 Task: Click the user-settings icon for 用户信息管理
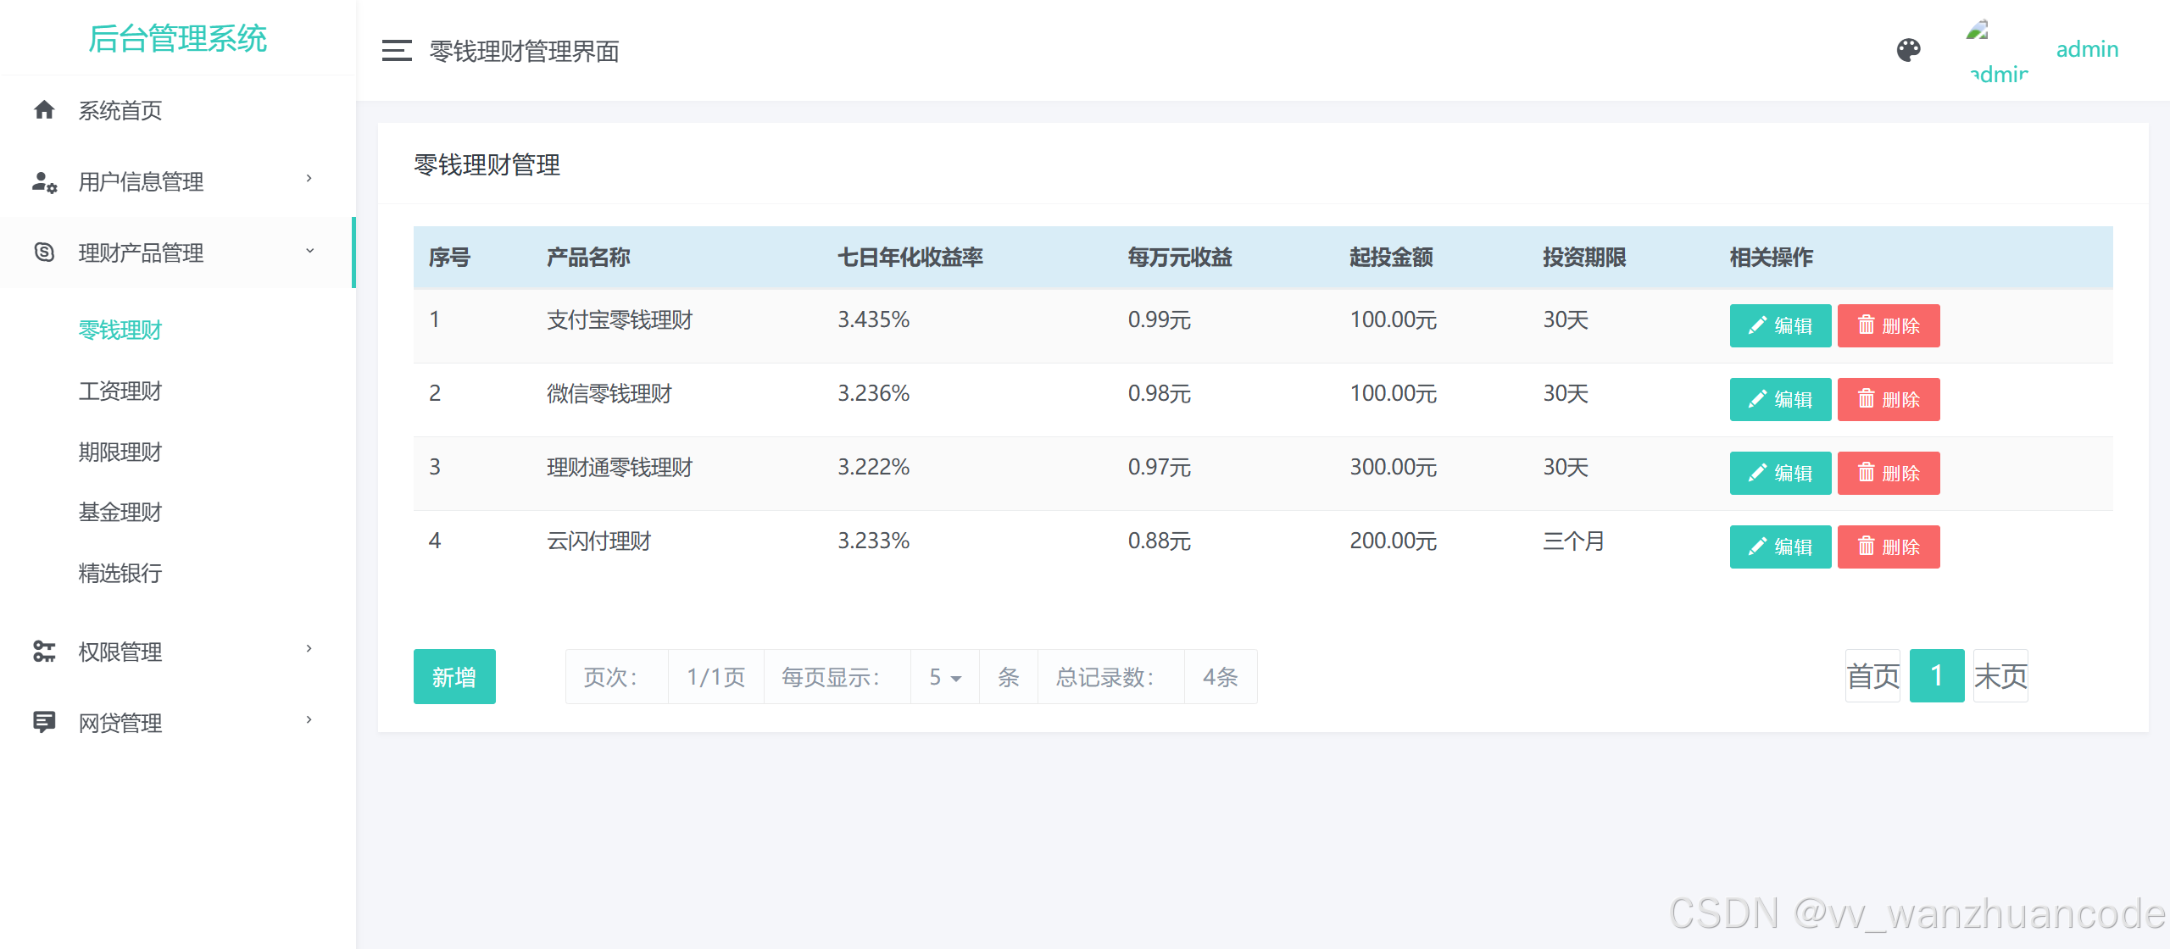point(44,181)
